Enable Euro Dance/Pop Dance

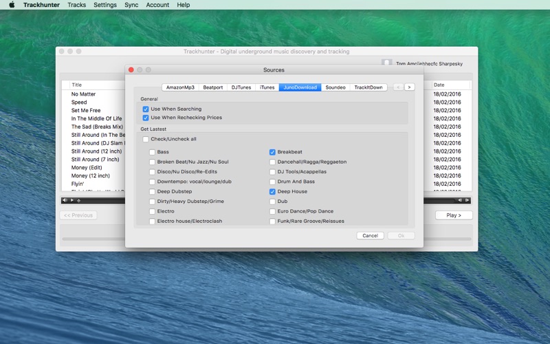click(x=272, y=211)
